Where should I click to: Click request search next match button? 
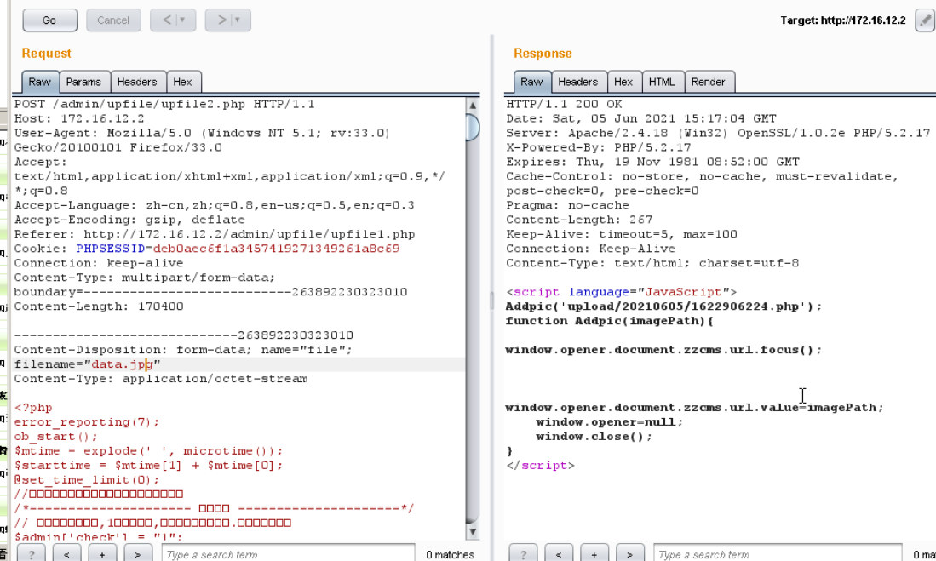[x=137, y=554]
